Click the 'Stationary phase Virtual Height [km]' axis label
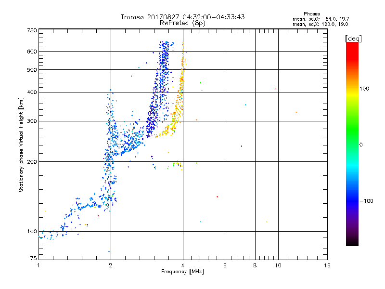The height and width of the screenshot is (289, 385). (21, 144)
